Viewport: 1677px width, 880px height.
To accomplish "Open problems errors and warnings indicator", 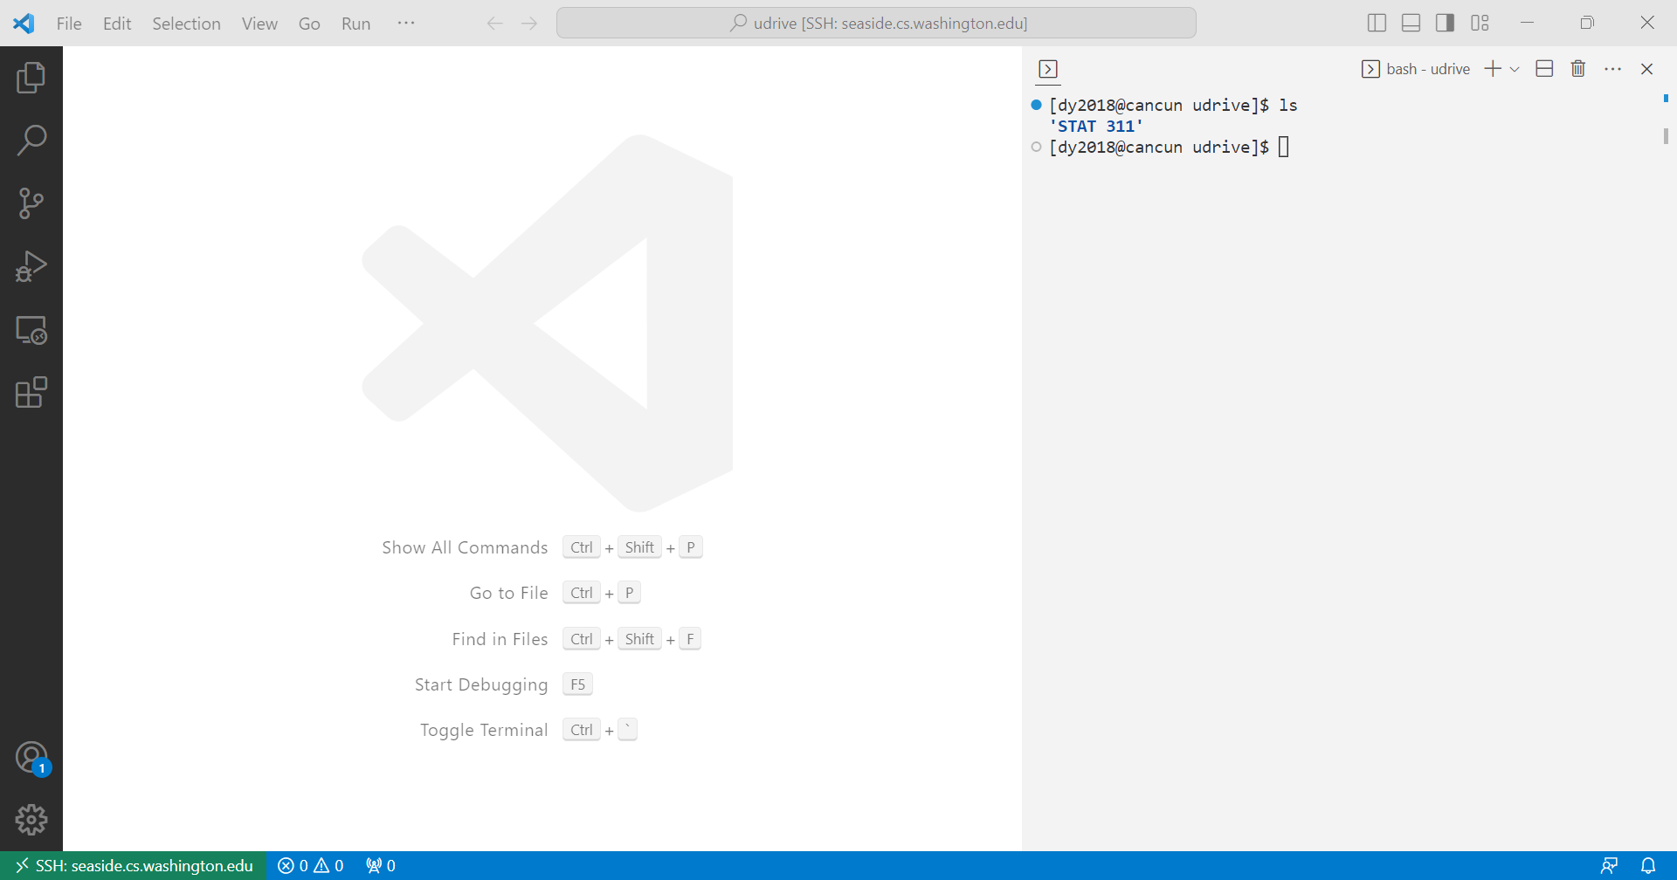I will [x=311, y=866].
